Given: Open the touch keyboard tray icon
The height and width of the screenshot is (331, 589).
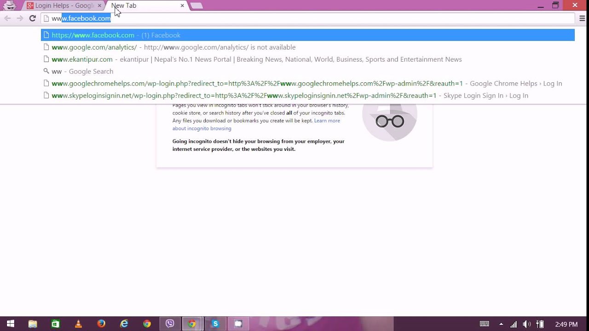Looking at the screenshot, I should point(485,324).
